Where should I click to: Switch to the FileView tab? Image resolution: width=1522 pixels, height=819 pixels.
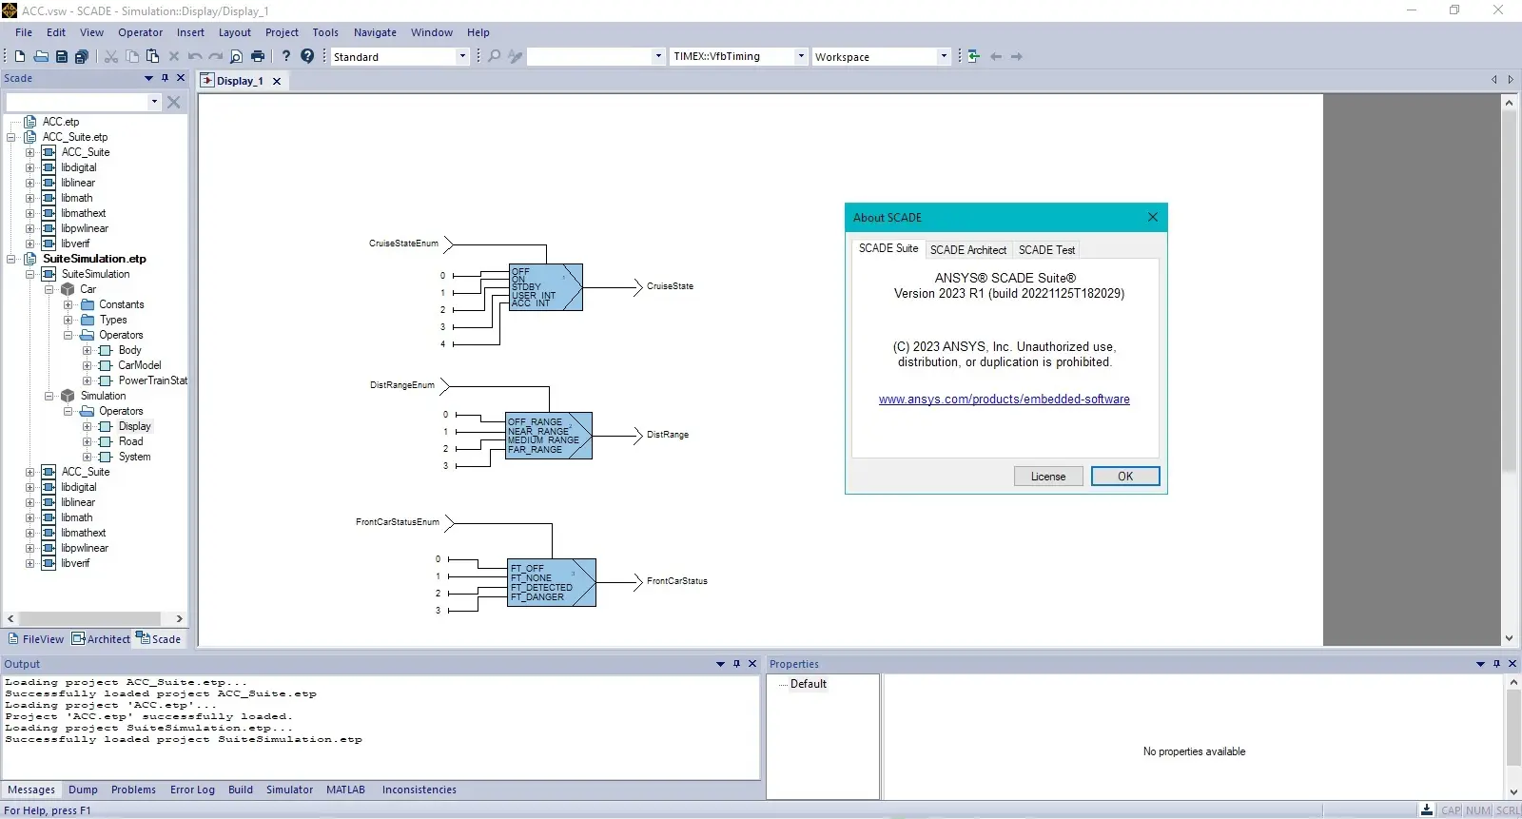36,639
